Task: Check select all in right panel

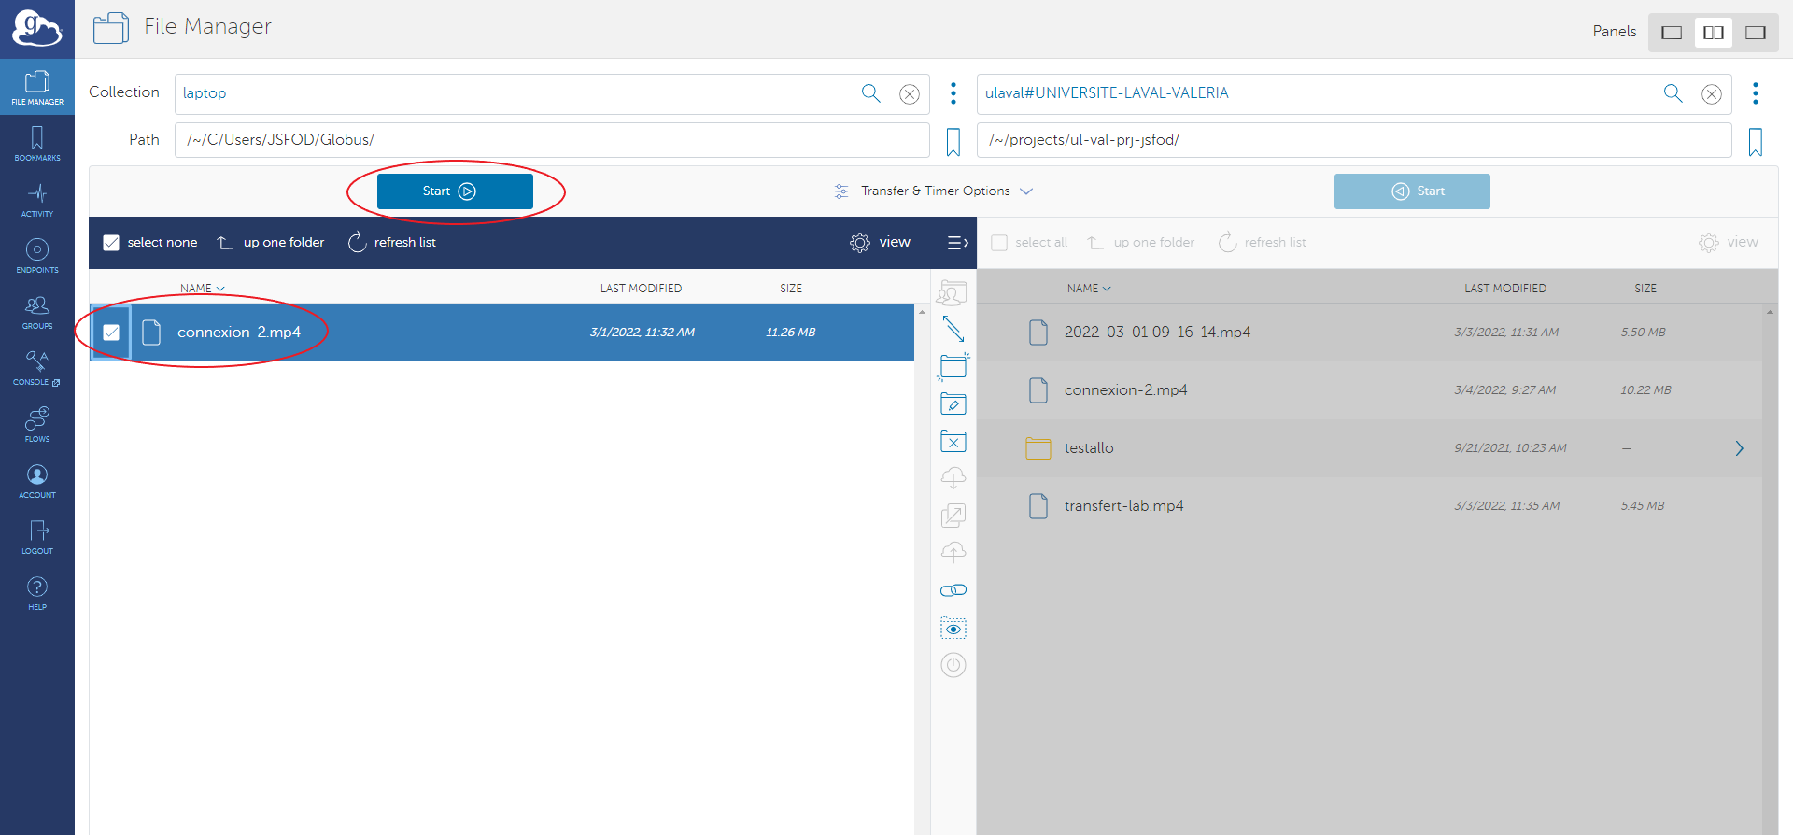Action: pos(999,243)
